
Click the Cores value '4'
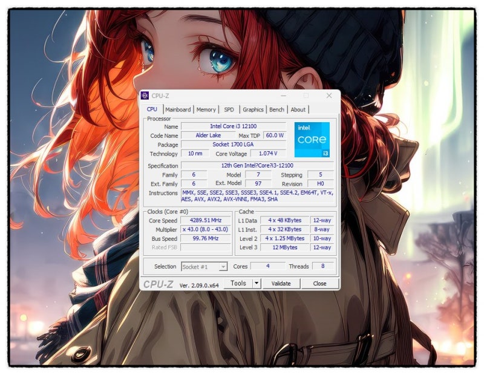pyautogui.click(x=267, y=266)
